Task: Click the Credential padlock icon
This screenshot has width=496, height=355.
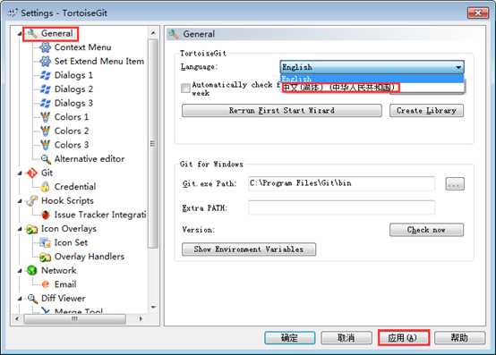Action: coord(46,187)
